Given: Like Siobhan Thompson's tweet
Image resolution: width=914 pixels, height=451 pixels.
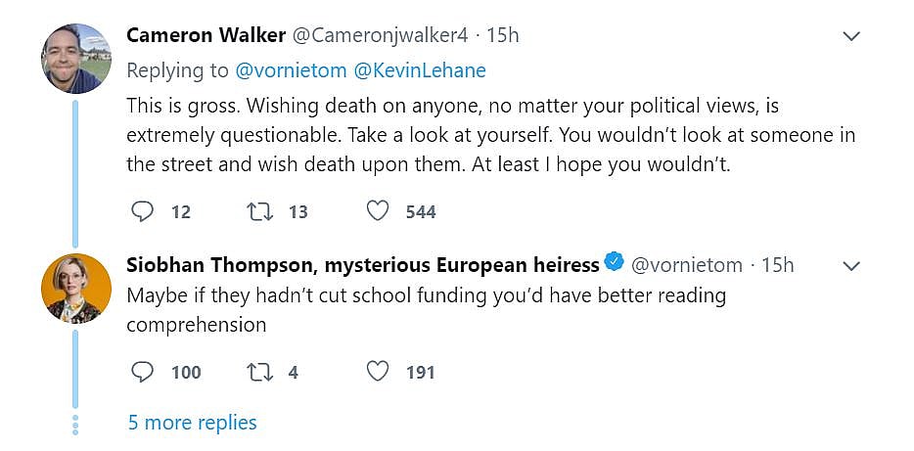Looking at the screenshot, I should click(x=378, y=372).
